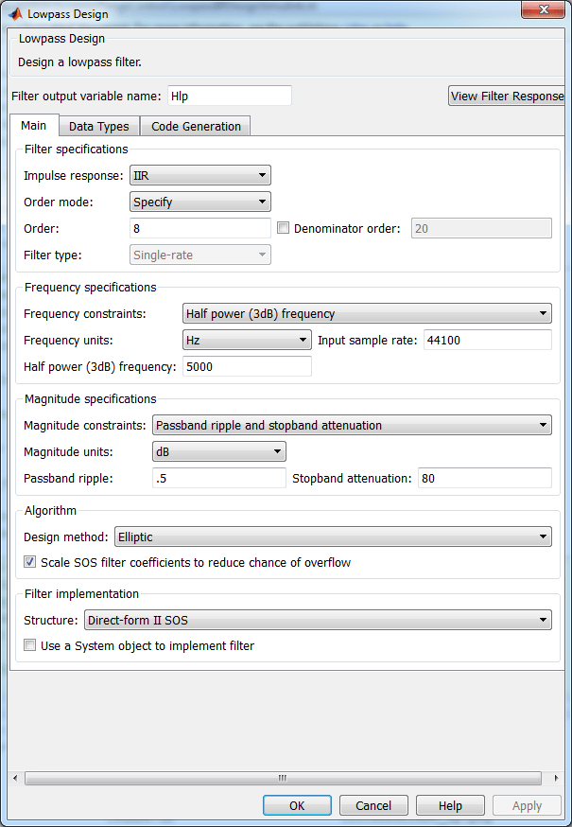The height and width of the screenshot is (827, 572).
Task: Open the filter Structure dropdown
Action: click(318, 620)
